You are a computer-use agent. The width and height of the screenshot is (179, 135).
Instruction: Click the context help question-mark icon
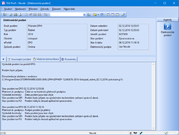tap(123, 15)
